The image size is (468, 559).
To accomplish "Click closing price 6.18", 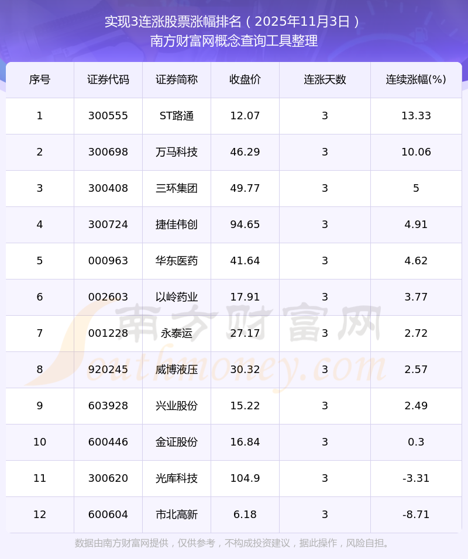I will coord(245,515).
